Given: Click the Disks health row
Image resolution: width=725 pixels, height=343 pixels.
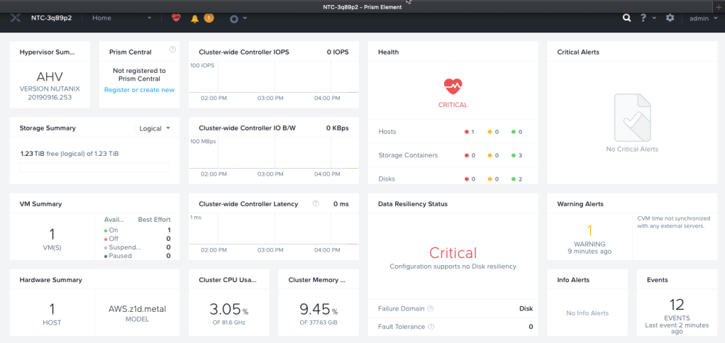Looking at the screenshot, I should click(x=453, y=179).
